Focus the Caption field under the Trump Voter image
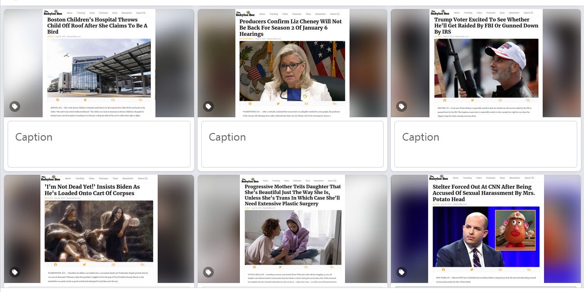 tap(486, 144)
